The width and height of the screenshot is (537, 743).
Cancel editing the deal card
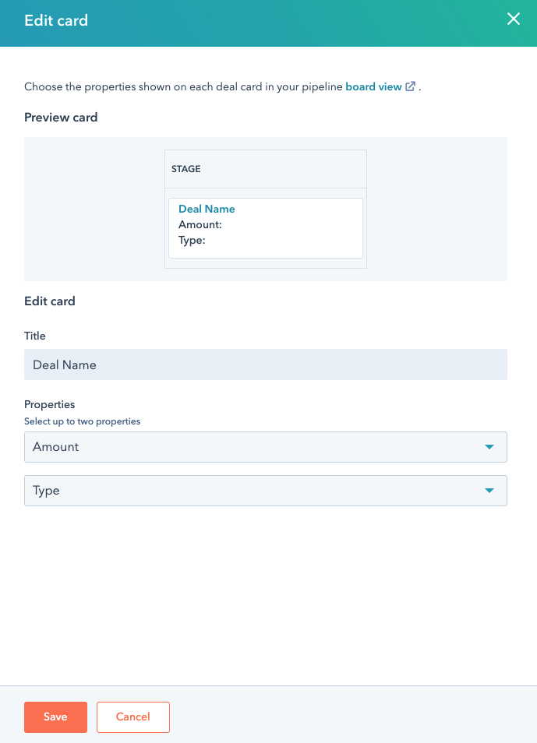[132, 717]
